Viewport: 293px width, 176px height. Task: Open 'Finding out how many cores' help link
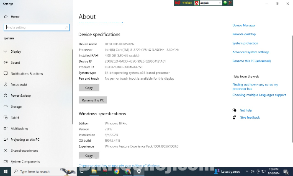255,87
